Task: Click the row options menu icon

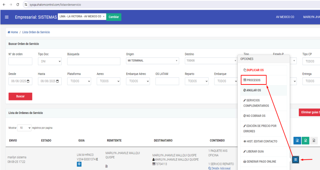Action: [x=296, y=159]
